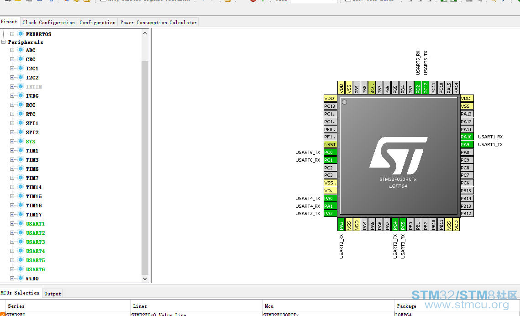Select the TIM7 tree label
Screen dimensions: 520x316
32,178
